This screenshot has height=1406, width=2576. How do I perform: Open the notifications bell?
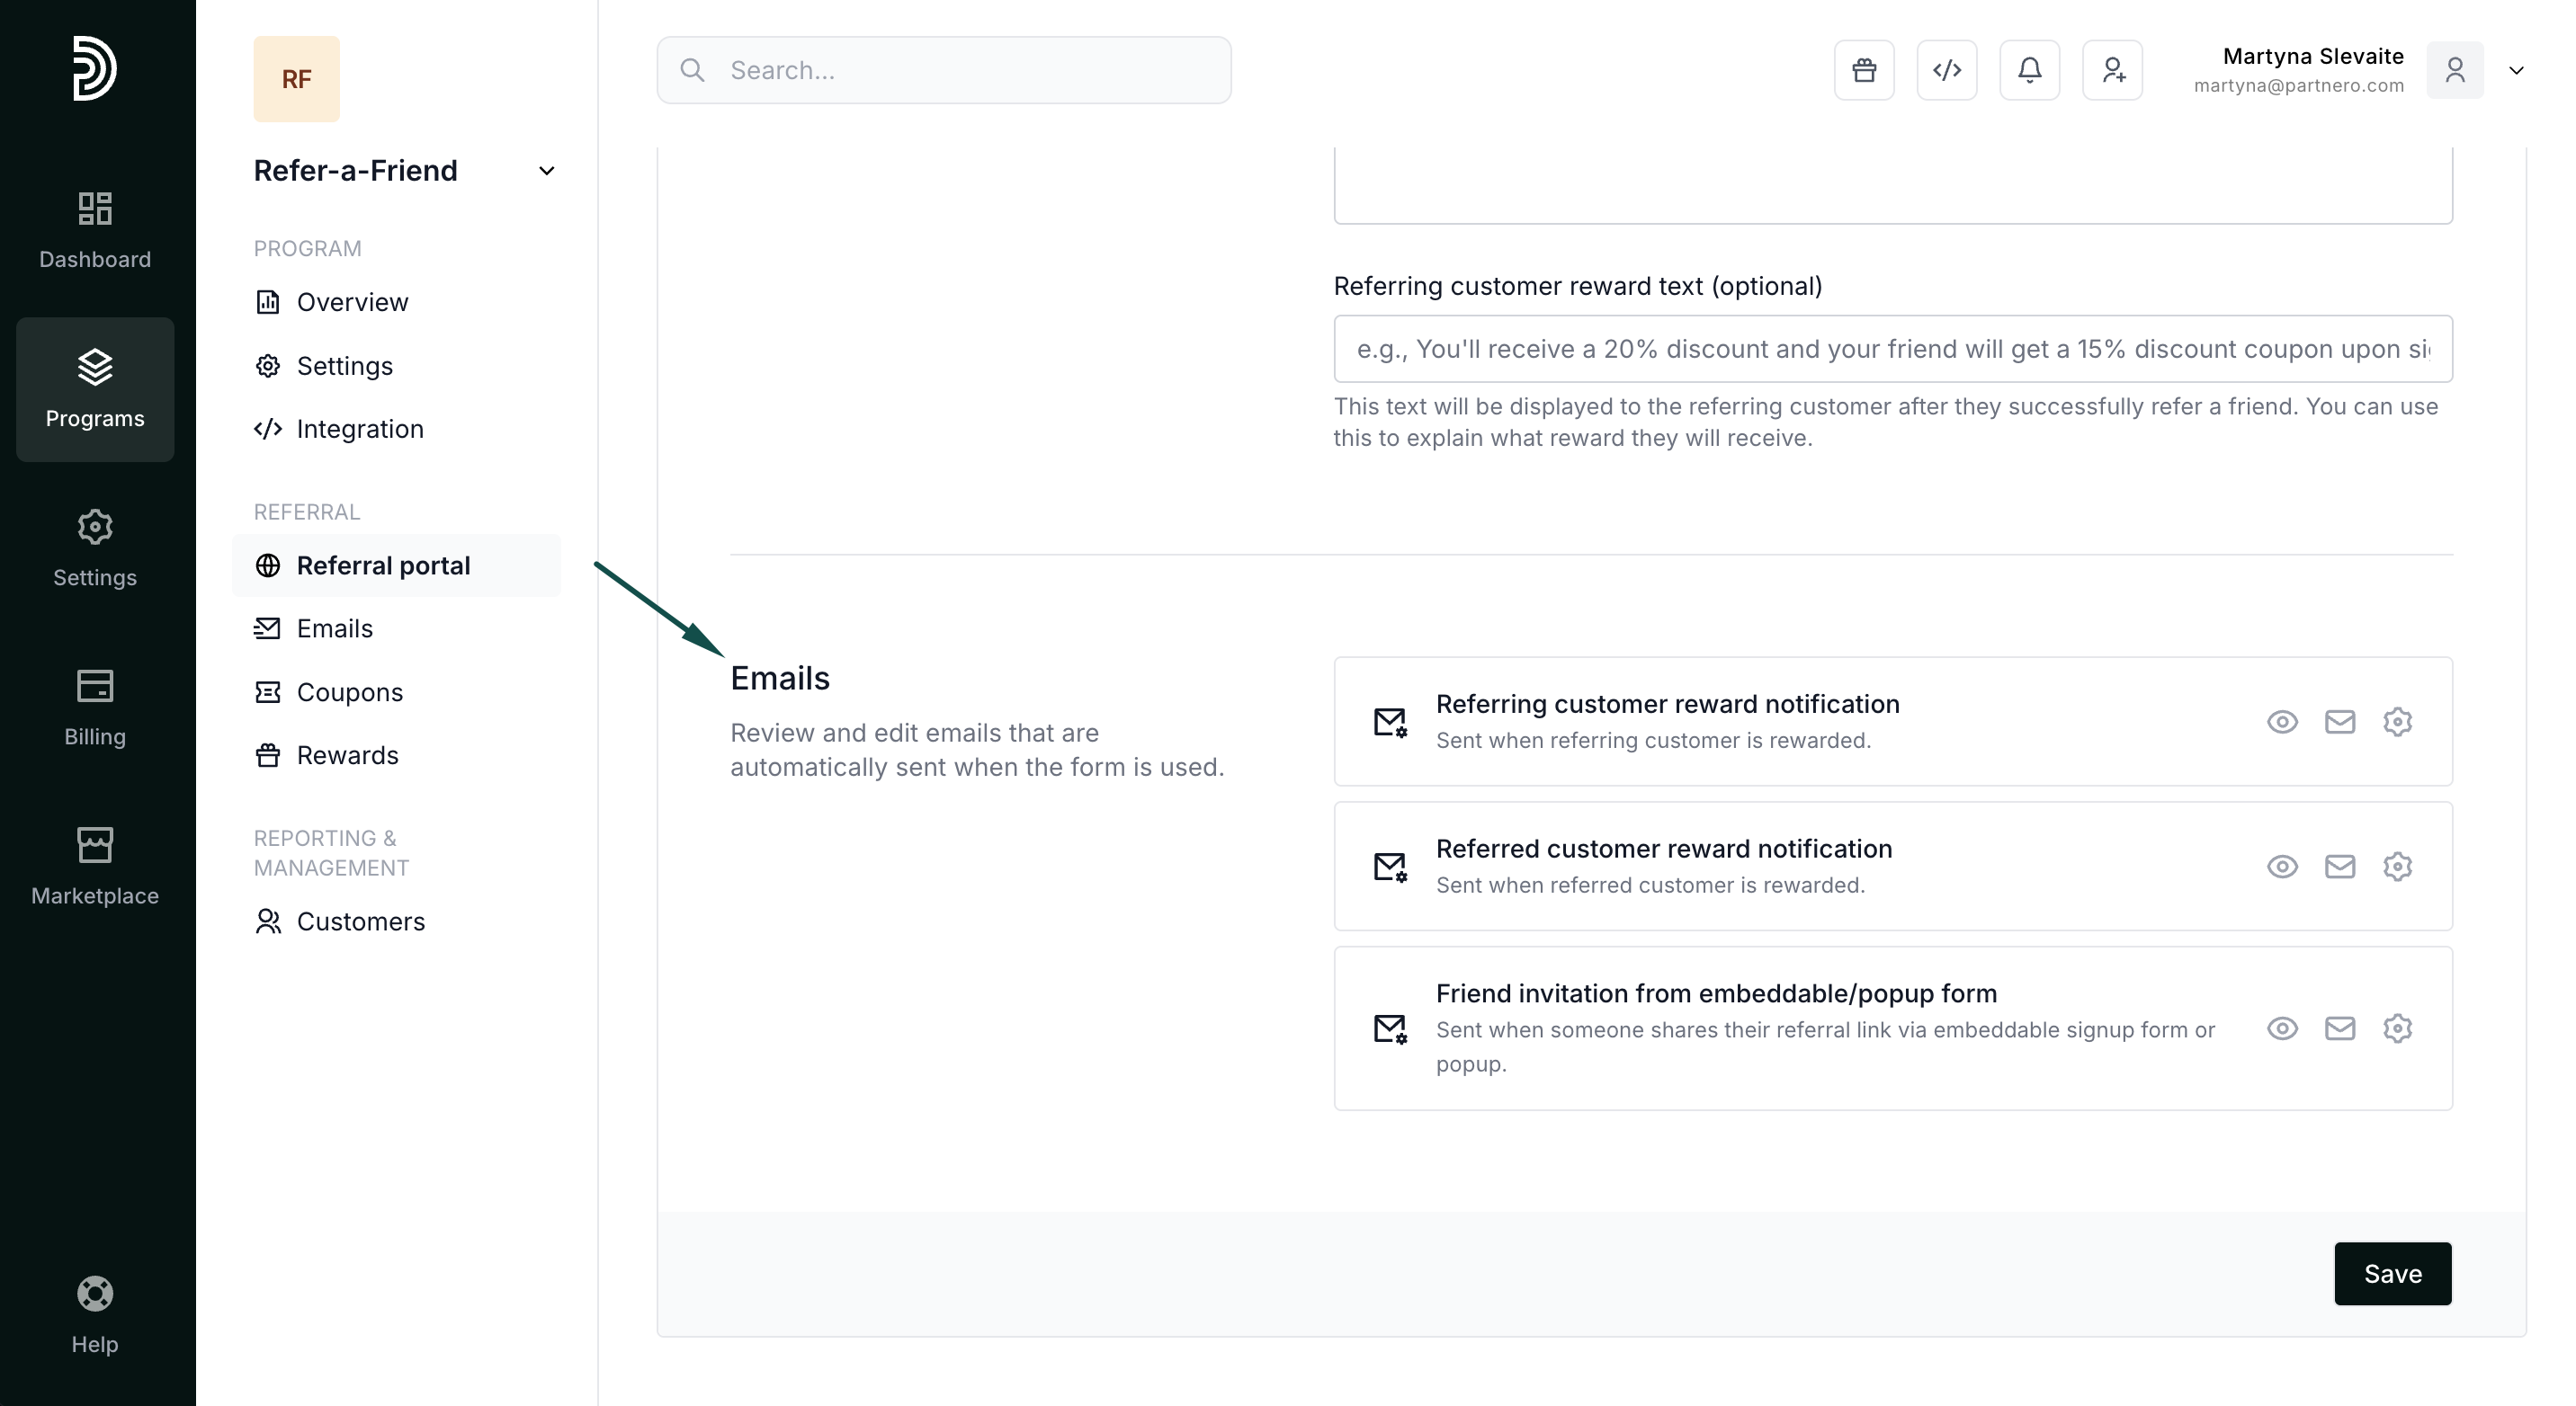pyautogui.click(x=2029, y=70)
